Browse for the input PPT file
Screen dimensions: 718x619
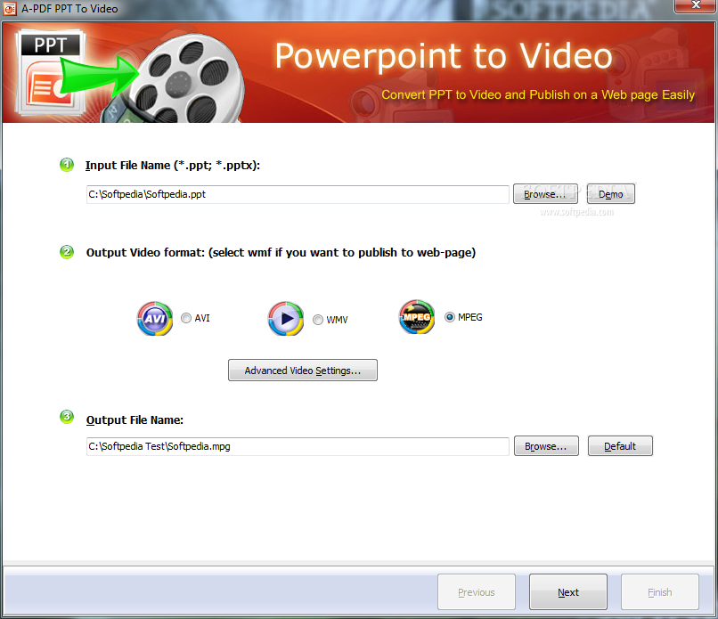pos(545,193)
